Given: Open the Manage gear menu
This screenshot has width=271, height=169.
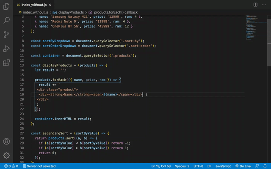Looking at the screenshot, I should click(6, 155).
